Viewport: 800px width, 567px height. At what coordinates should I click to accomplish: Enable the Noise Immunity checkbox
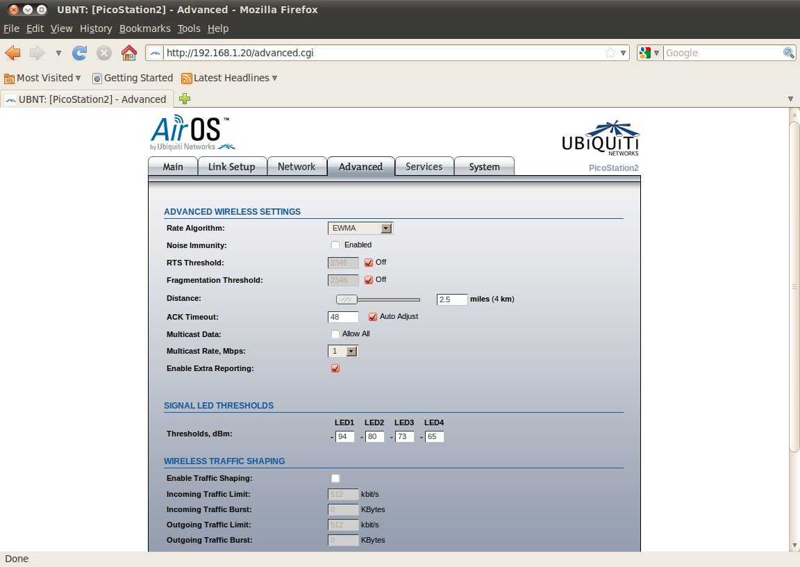tap(335, 245)
